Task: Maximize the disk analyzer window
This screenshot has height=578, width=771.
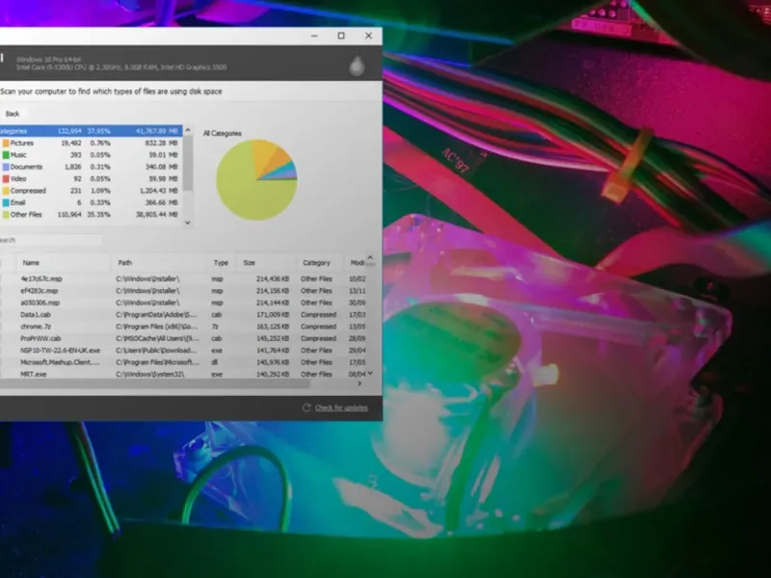Action: tap(341, 36)
